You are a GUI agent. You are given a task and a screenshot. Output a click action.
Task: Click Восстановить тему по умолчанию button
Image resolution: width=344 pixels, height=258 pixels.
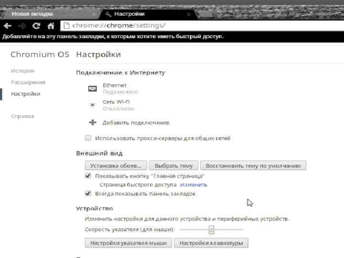coord(253,166)
